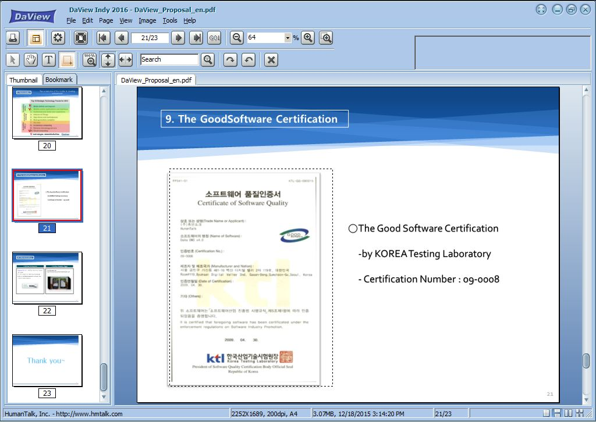Activate the zoom-to-selection area tool
This screenshot has height=422, width=596.
(x=326, y=38)
